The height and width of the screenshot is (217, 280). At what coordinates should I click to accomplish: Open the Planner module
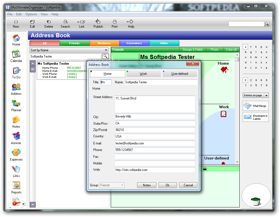(16, 106)
